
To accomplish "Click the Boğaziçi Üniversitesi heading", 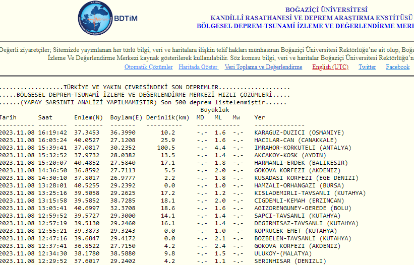I will pos(326,10).
